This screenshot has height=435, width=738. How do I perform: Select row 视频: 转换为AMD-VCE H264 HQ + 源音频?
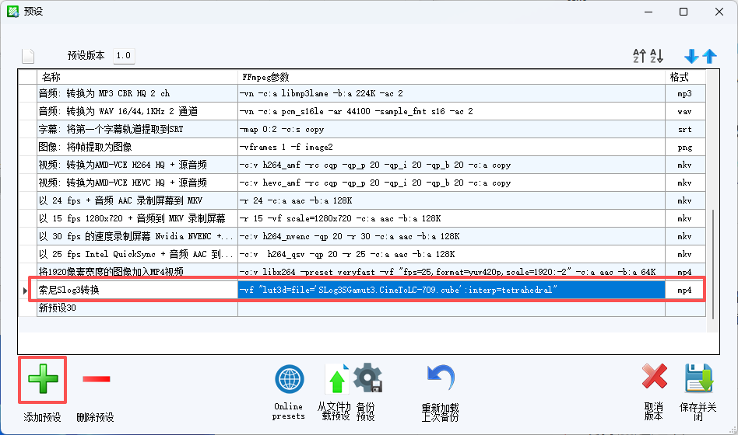pos(361,165)
